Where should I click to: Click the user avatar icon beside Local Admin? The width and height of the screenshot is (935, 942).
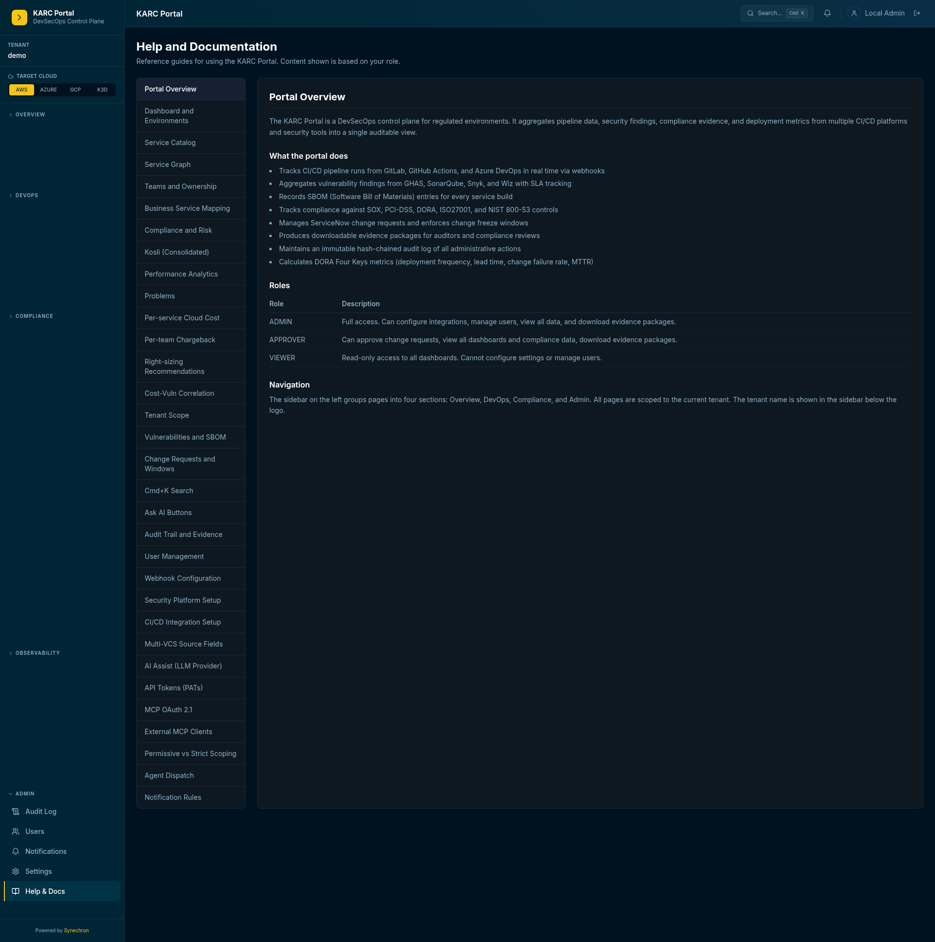(854, 14)
